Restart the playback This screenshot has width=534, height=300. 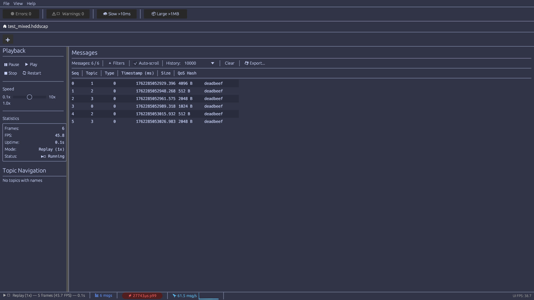32,73
